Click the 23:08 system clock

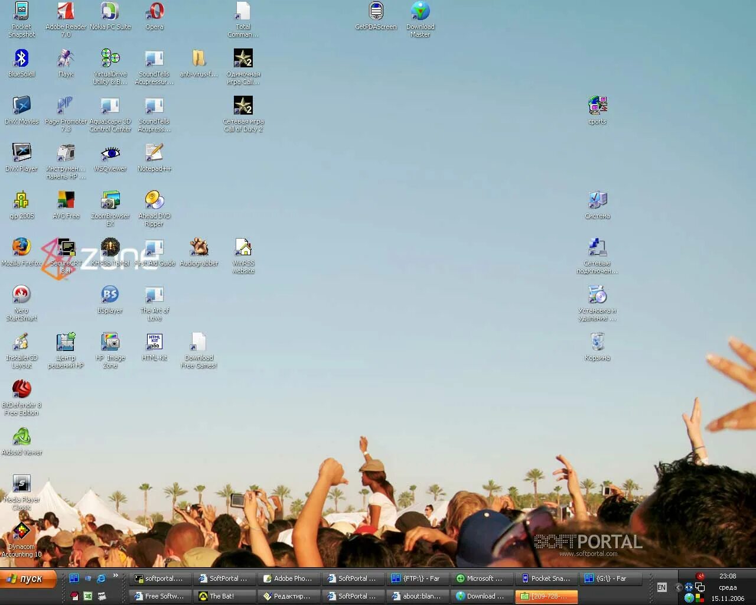tap(728, 576)
